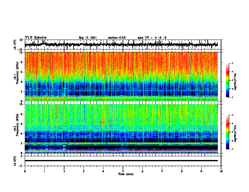
Task: Click the "ch.3(V)" axis label
Action: 15,161
